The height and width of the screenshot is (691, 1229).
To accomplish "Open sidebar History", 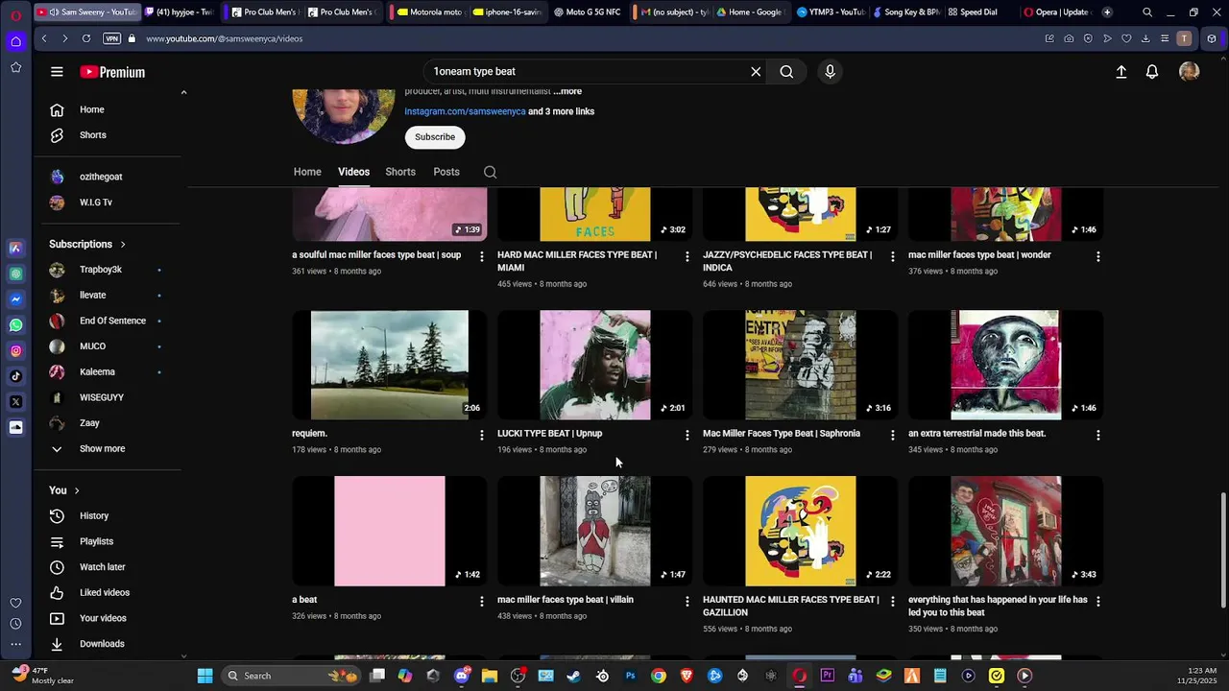I will 94,516.
